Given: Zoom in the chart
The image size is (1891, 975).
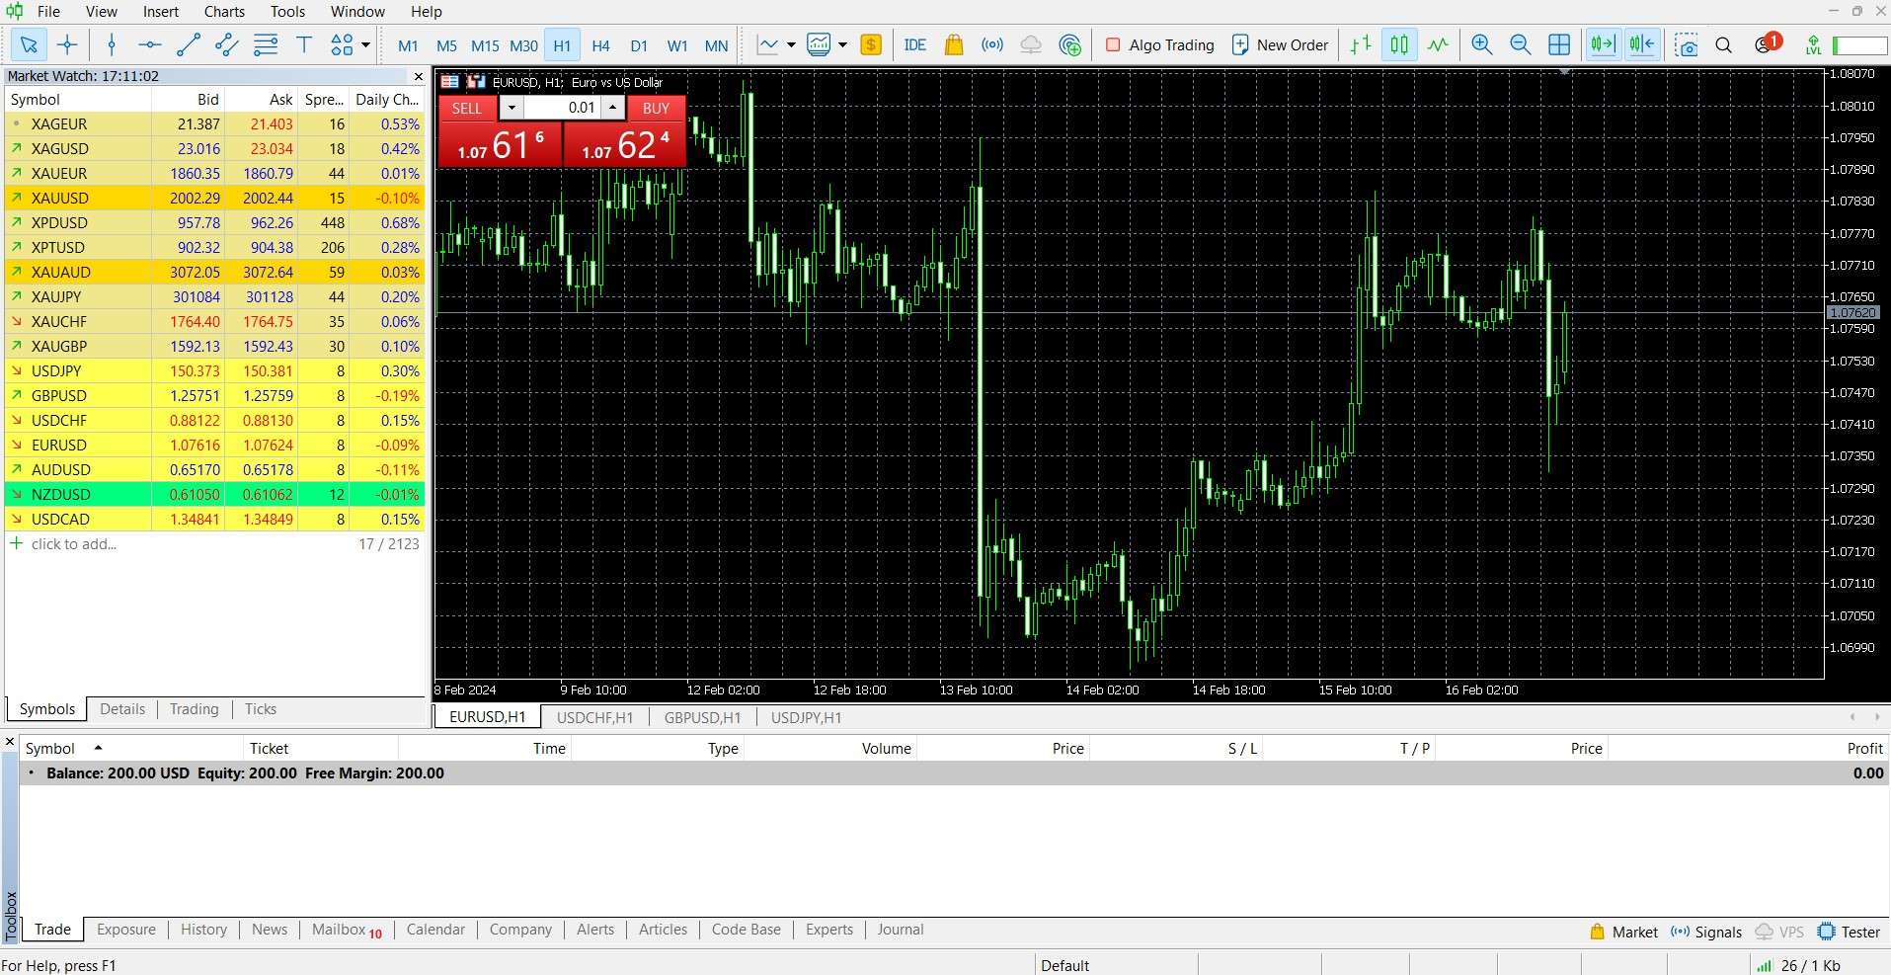Looking at the screenshot, I should coord(1481,44).
